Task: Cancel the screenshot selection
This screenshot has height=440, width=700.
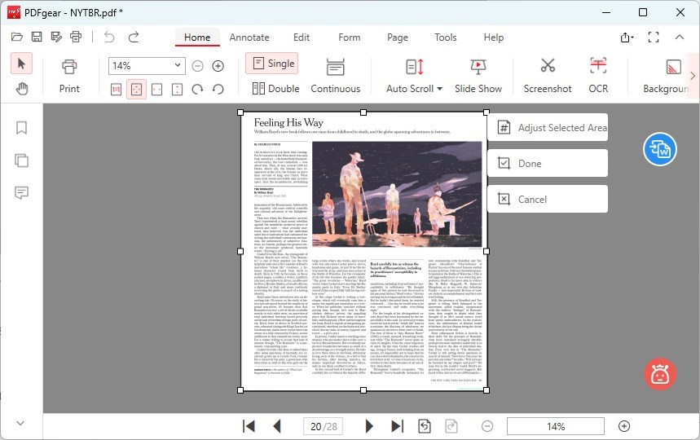Action: point(548,199)
